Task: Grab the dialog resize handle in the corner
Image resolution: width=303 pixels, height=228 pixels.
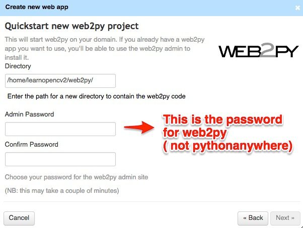Action: (301, 226)
